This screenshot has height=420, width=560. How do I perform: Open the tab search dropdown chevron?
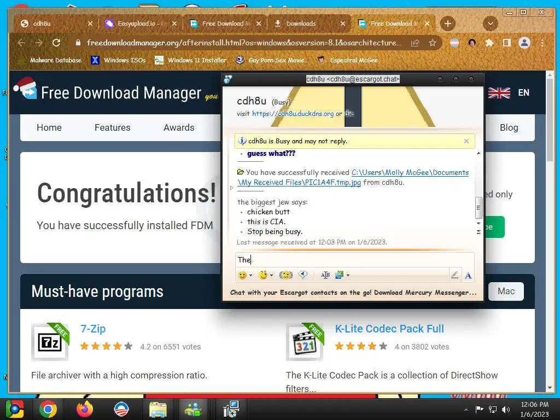[x=491, y=24]
